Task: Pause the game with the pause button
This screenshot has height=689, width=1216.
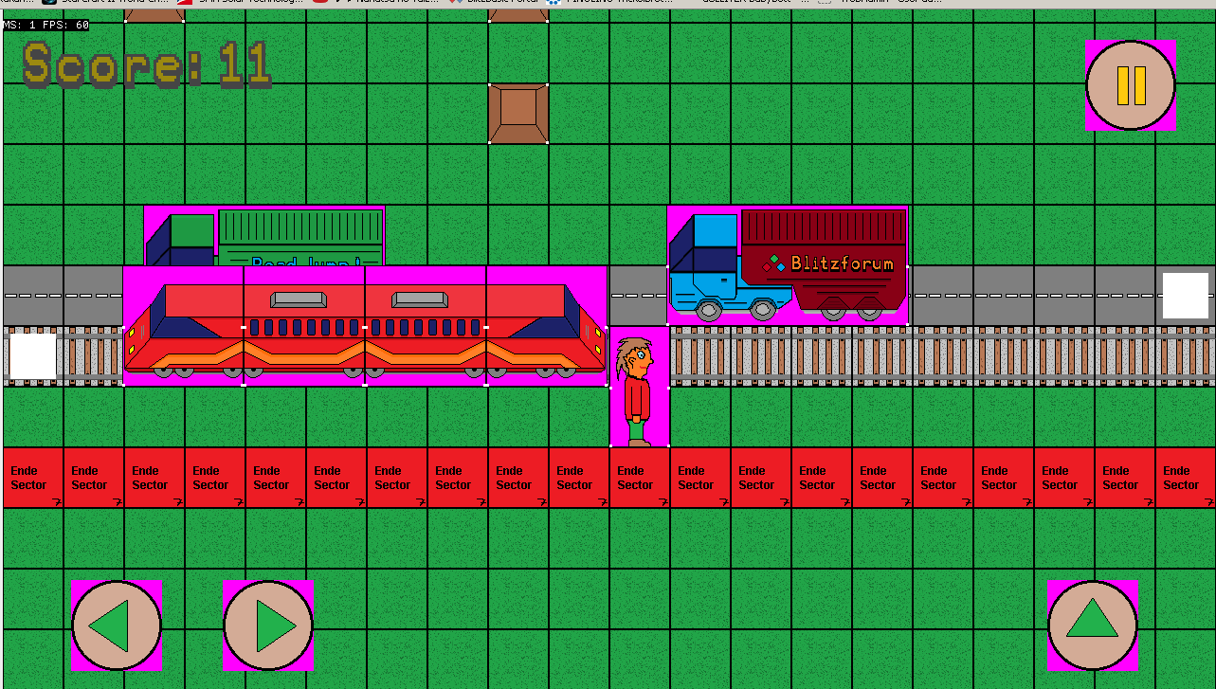Action: pos(1131,85)
